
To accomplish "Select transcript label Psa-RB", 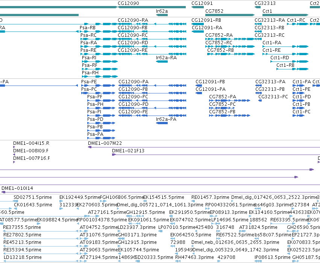I will [88, 28].
